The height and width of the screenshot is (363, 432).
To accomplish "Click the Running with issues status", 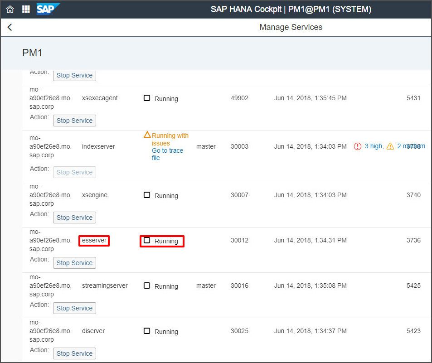I will coord(170,140).
